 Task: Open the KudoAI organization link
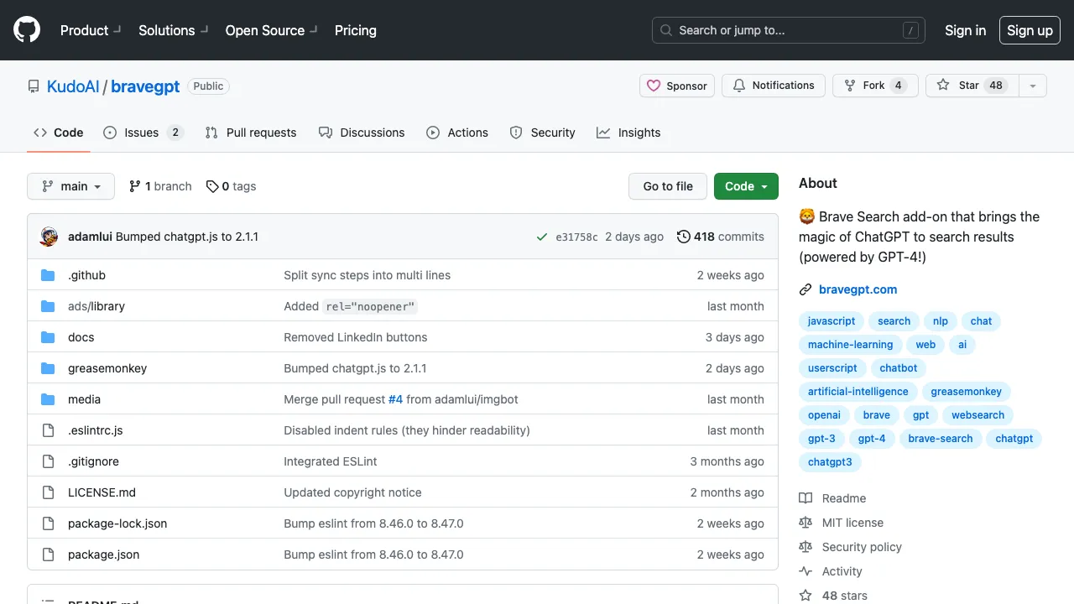(73, 86)
